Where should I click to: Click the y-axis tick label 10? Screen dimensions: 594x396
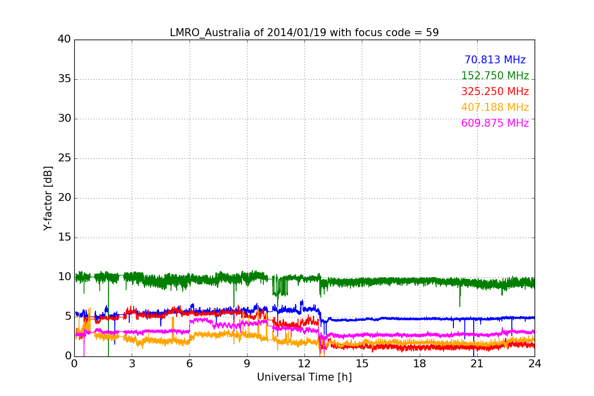pyautogui.click(x=64, y=277)
